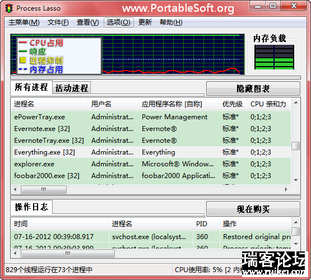311x280 pixels.
Task: Select the 操作日志 tab
Action: [31, 207]
